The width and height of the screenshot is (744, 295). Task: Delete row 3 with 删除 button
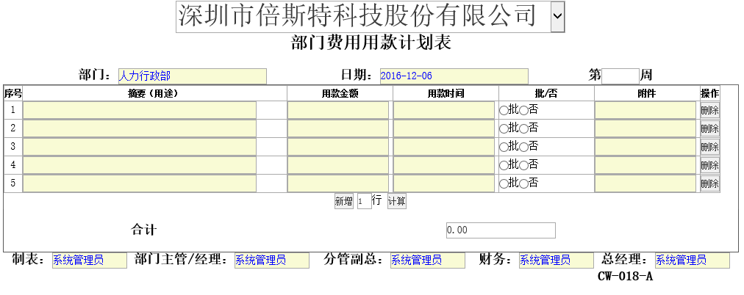coord(710,147)
